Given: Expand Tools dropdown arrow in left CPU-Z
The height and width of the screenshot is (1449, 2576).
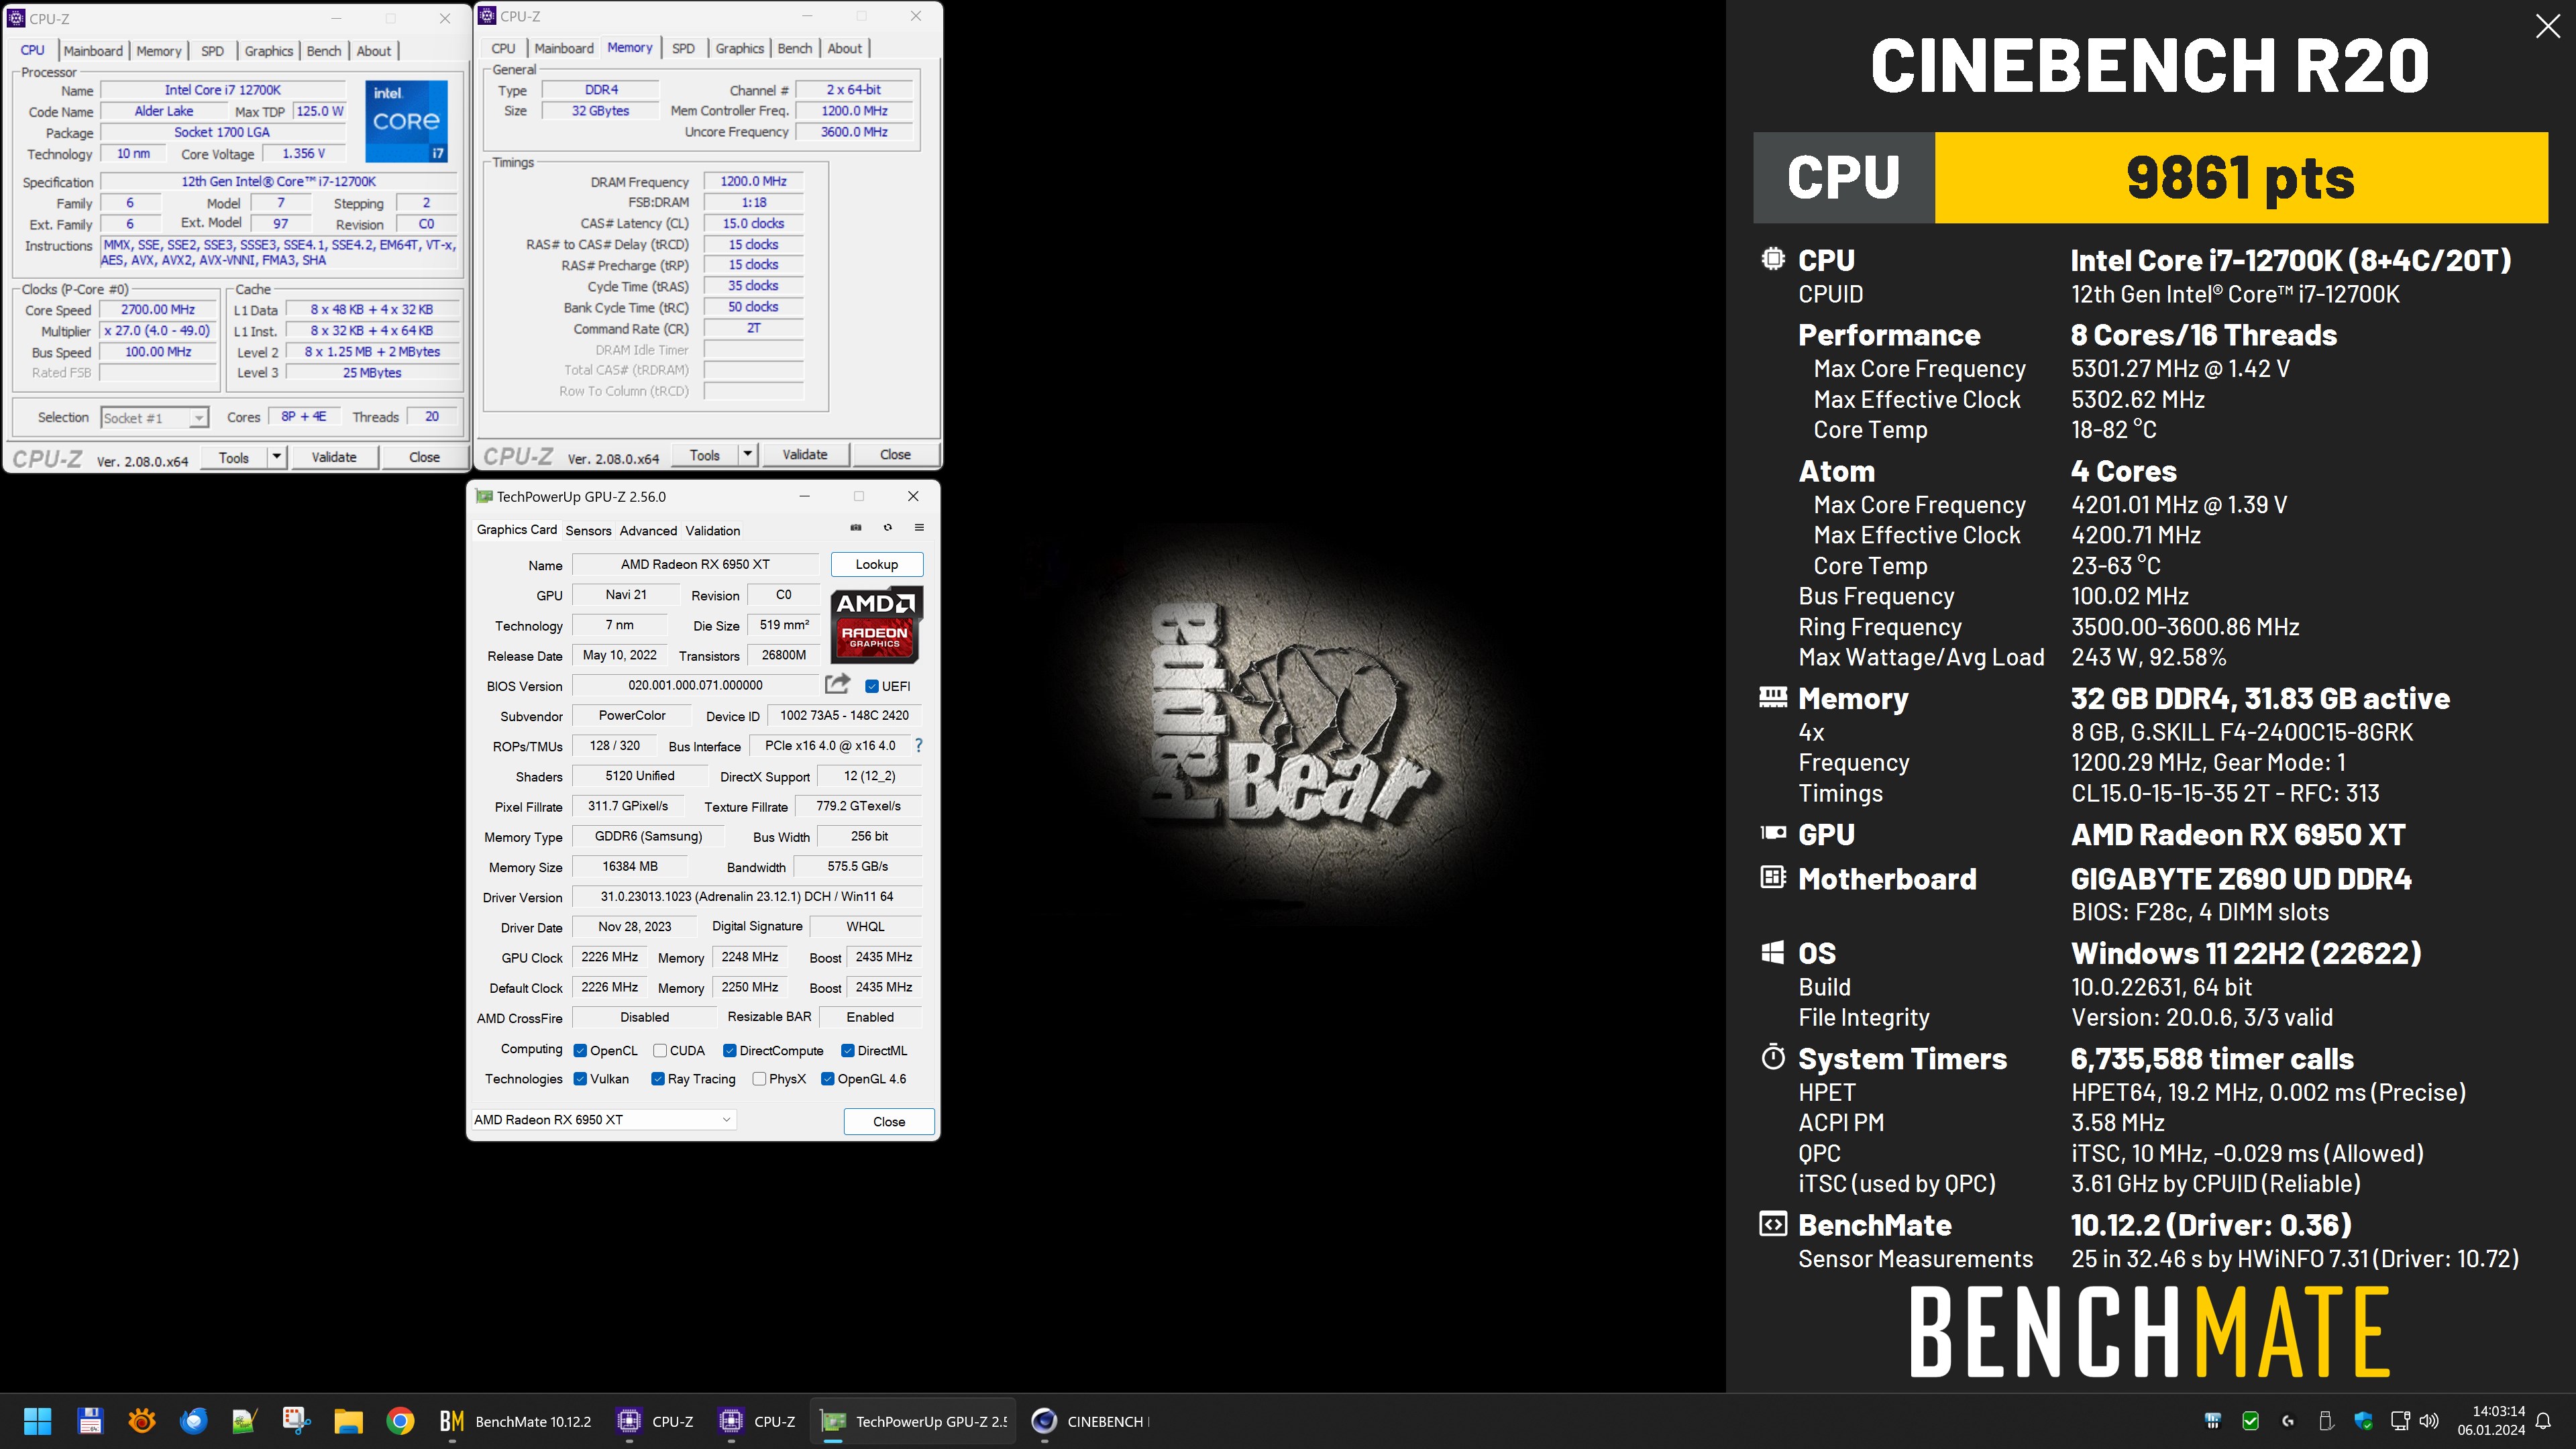Looking at the screenshot, I should 277,457.
